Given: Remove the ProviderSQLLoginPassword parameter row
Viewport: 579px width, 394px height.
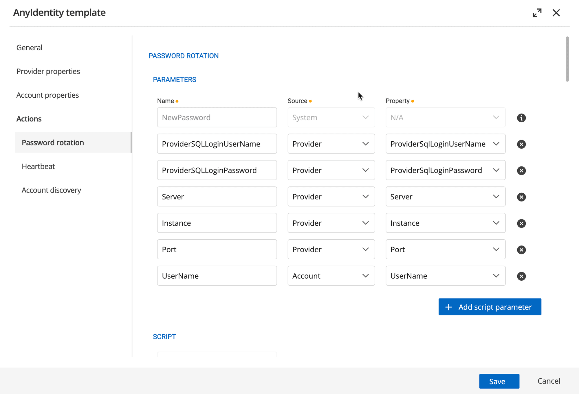Looking at the screenshot, I should click(521, 171).
